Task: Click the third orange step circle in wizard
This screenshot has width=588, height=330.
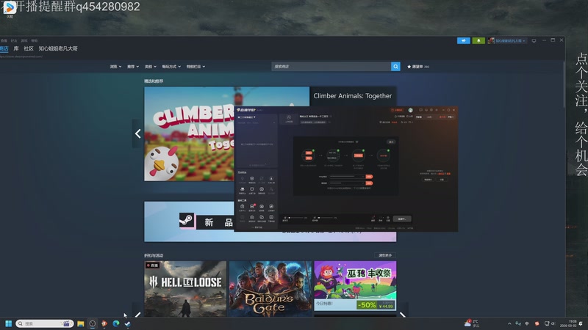Action: click(358, 155)
